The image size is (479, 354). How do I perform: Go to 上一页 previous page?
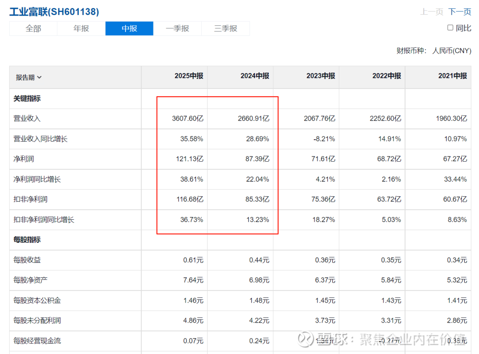pyautogui.click(x=432, y=12)
